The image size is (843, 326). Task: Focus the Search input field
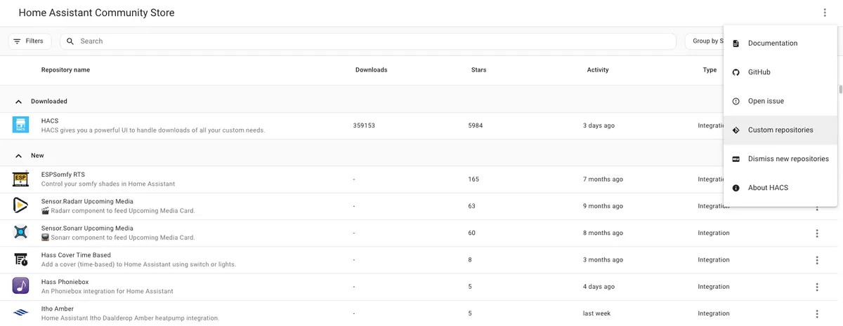(x=369, y=41)
